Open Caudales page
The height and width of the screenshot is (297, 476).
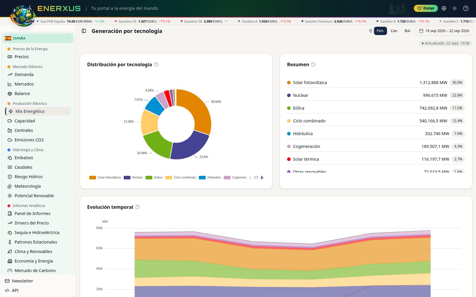click(38, 167)
